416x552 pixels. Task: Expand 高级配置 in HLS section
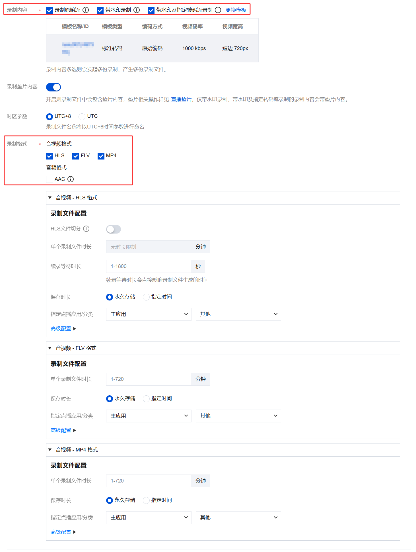pos(63,329)
